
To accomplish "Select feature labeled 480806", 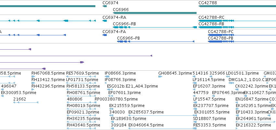I will 75,99.
